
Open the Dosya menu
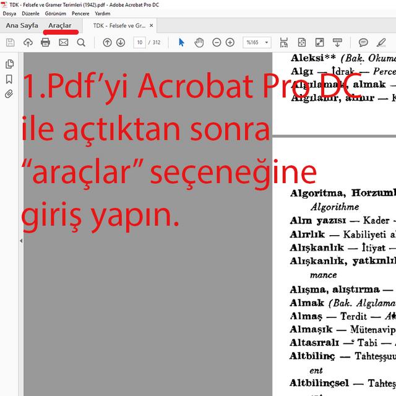9,14
